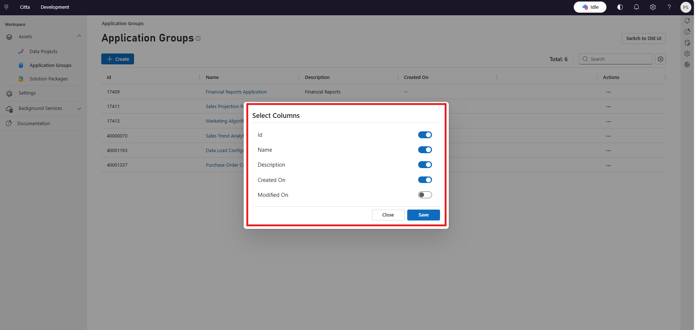
Task: Toggle the dark/light theme contrast icon
Action: click(620, 7)
